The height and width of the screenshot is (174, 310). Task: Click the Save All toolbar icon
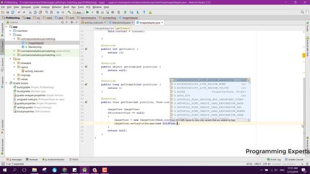8,12
